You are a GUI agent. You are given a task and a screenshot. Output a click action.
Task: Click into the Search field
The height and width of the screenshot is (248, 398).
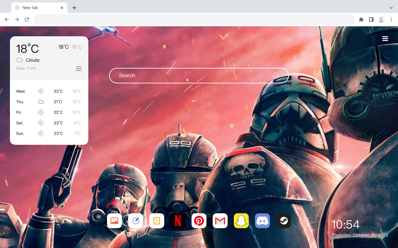pyautogui.click(x=199, y=76)
